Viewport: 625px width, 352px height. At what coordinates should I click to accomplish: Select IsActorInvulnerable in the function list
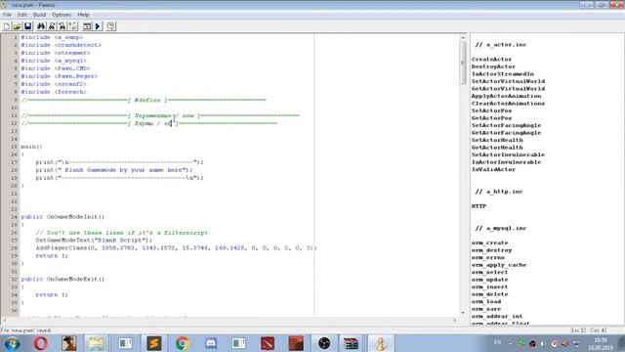coord(506,162)
